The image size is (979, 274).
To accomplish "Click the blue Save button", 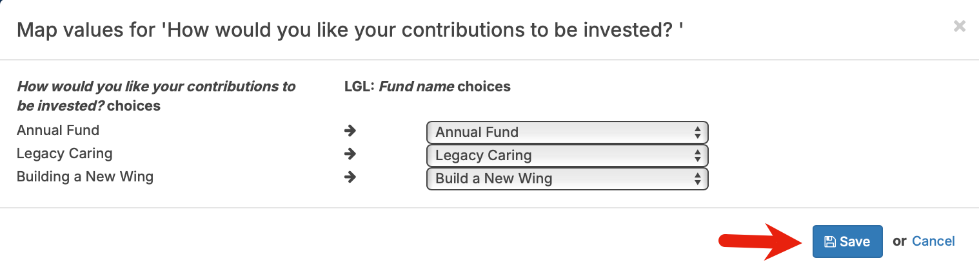I will click(847, 242).
